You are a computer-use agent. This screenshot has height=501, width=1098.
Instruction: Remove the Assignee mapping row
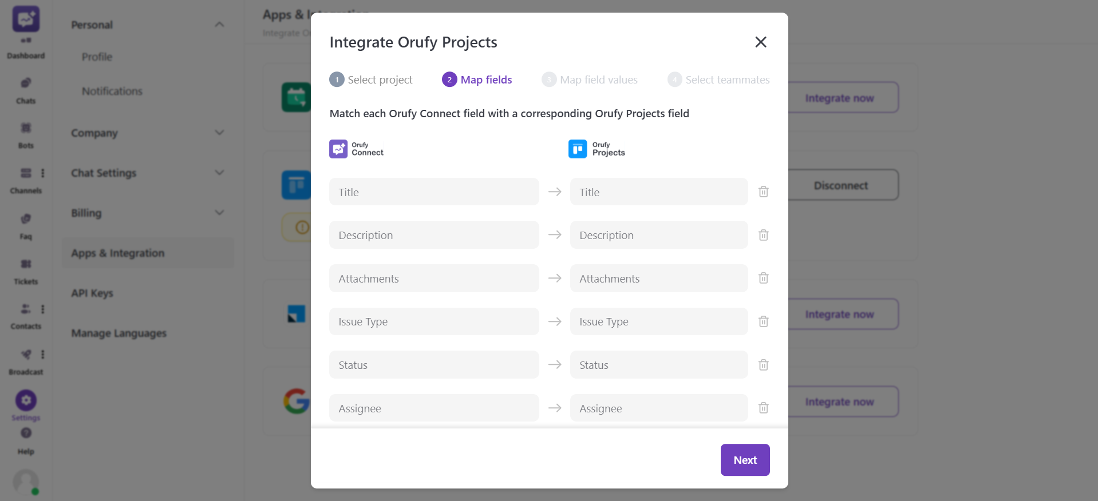coord(763,408)
